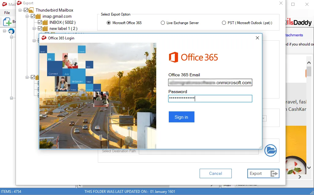
Task: Collapse the imap.gmail.com tree node
Action: tap(27, 16)
